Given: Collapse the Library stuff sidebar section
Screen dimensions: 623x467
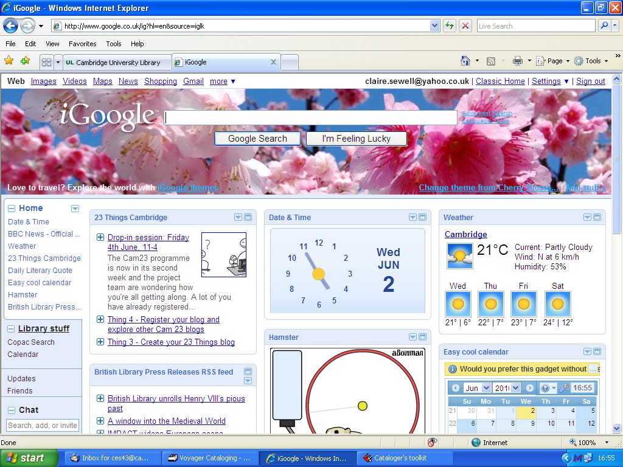Looking at the screenshot, I should point(12,328).
